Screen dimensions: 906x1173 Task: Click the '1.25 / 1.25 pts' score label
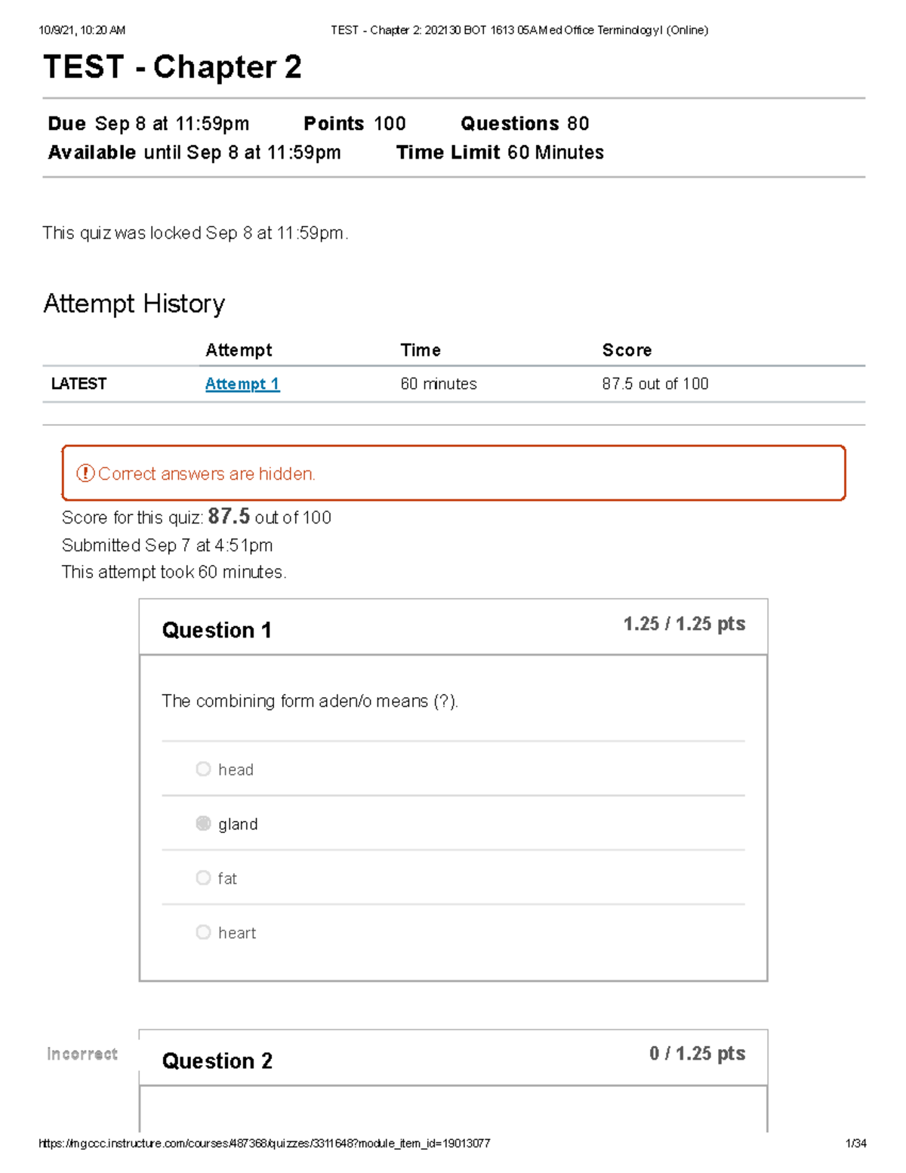point(684,624)
